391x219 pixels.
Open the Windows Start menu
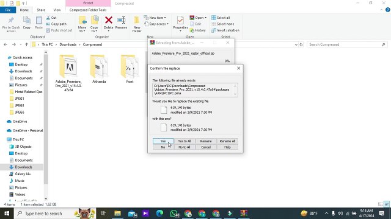coord(7,214)
